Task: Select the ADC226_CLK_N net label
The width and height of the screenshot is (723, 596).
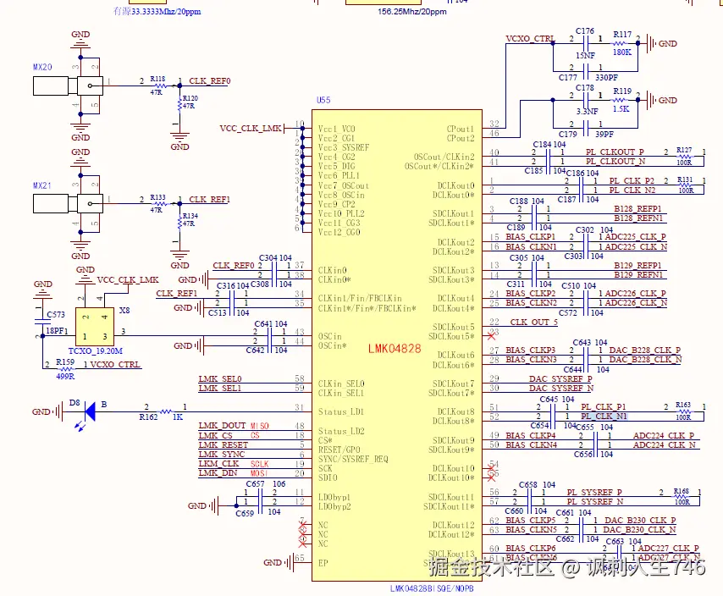Action: pos(636,303)
